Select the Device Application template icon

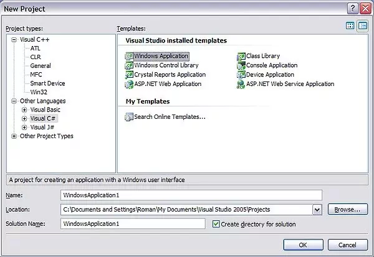(x=241, y=75)
